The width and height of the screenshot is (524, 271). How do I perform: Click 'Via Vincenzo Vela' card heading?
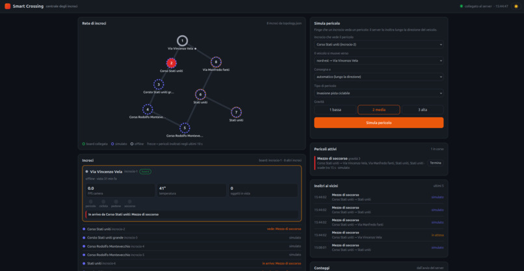106,172
